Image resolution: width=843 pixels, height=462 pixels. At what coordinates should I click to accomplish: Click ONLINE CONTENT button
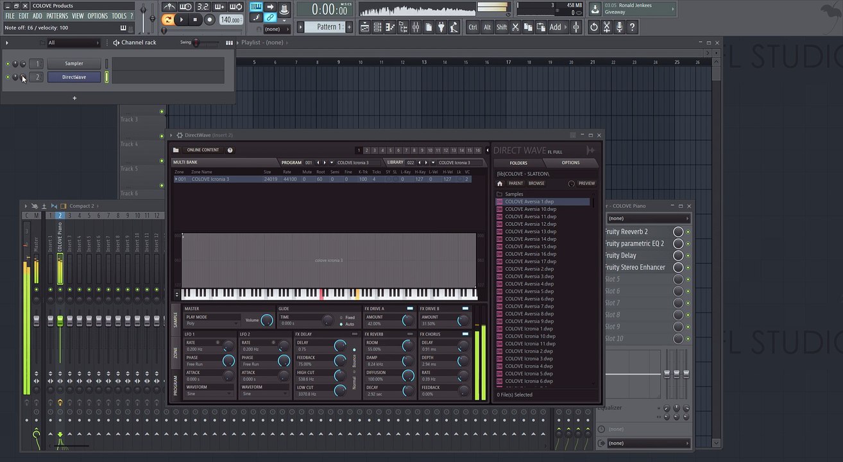(x=203, y=150)
